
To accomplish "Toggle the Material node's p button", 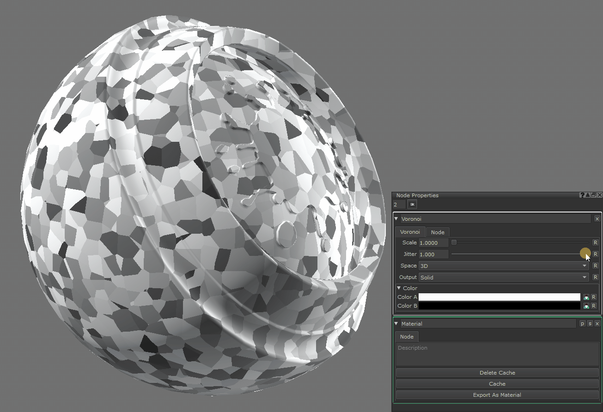I will pos(582,324).
